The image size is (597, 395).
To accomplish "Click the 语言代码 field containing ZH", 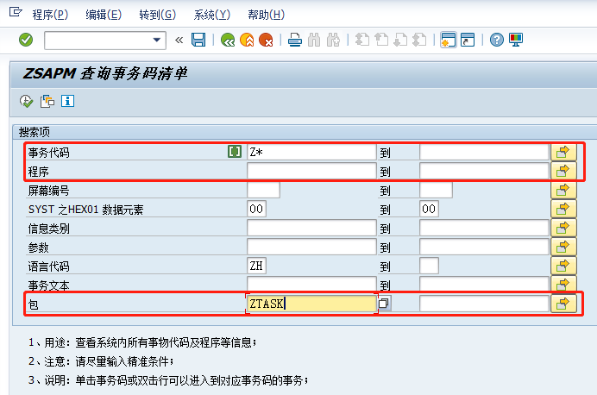I will (256, 266).
